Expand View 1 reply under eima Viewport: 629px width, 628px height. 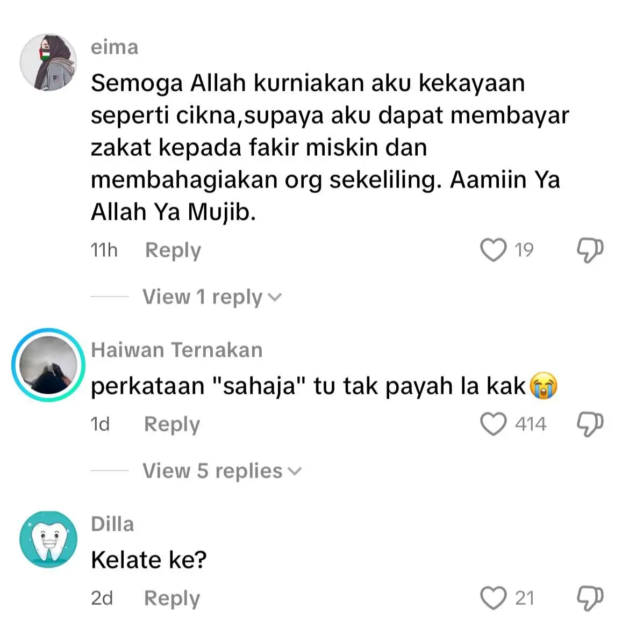click(212, 297)
